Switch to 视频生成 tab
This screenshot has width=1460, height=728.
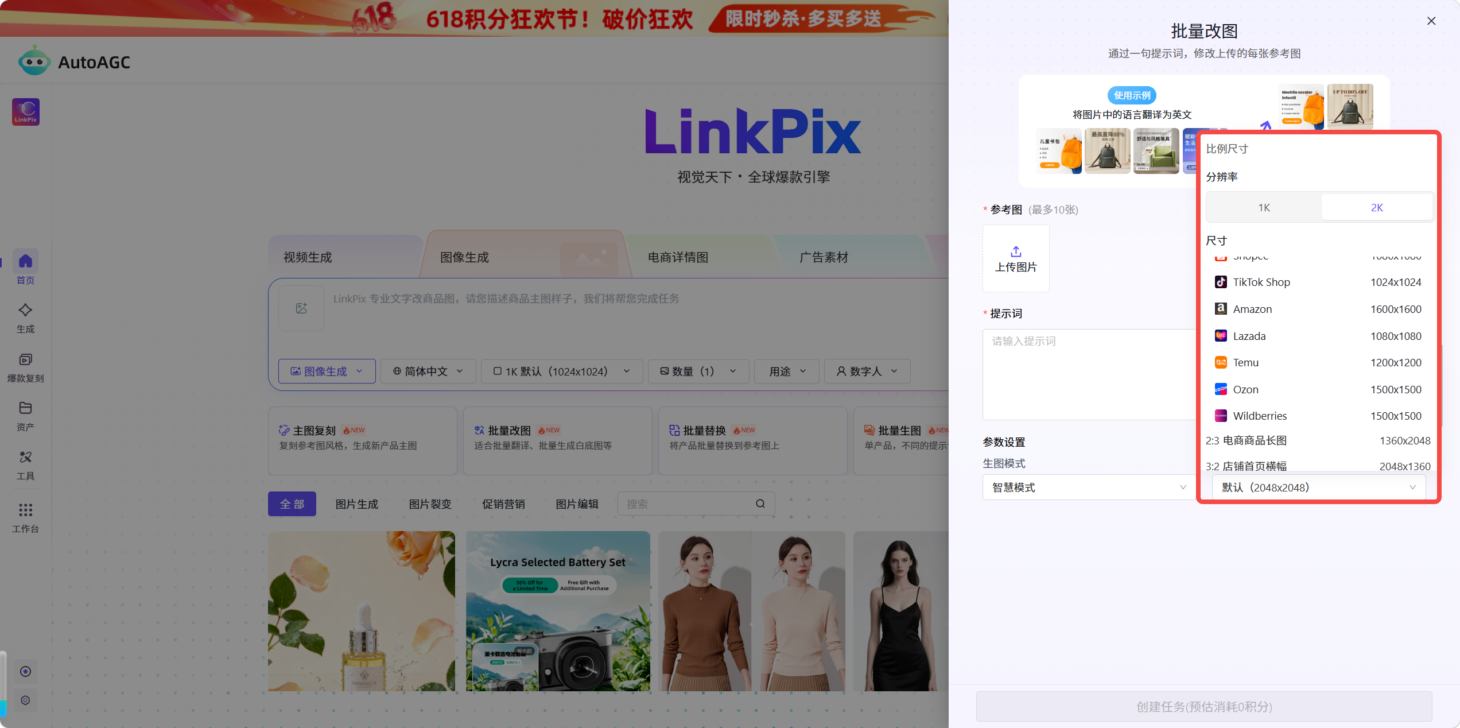pos(308,257)
